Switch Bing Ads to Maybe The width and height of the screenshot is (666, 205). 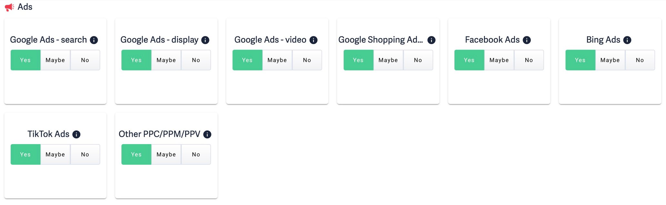coord(610,60)
